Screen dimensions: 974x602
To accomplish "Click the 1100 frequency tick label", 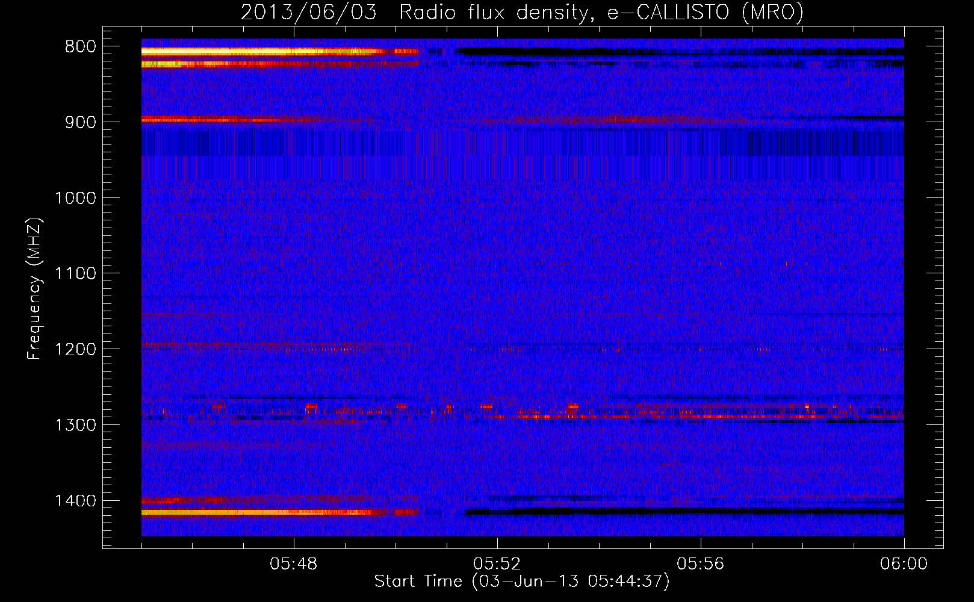I will click(x=76, y=274).
